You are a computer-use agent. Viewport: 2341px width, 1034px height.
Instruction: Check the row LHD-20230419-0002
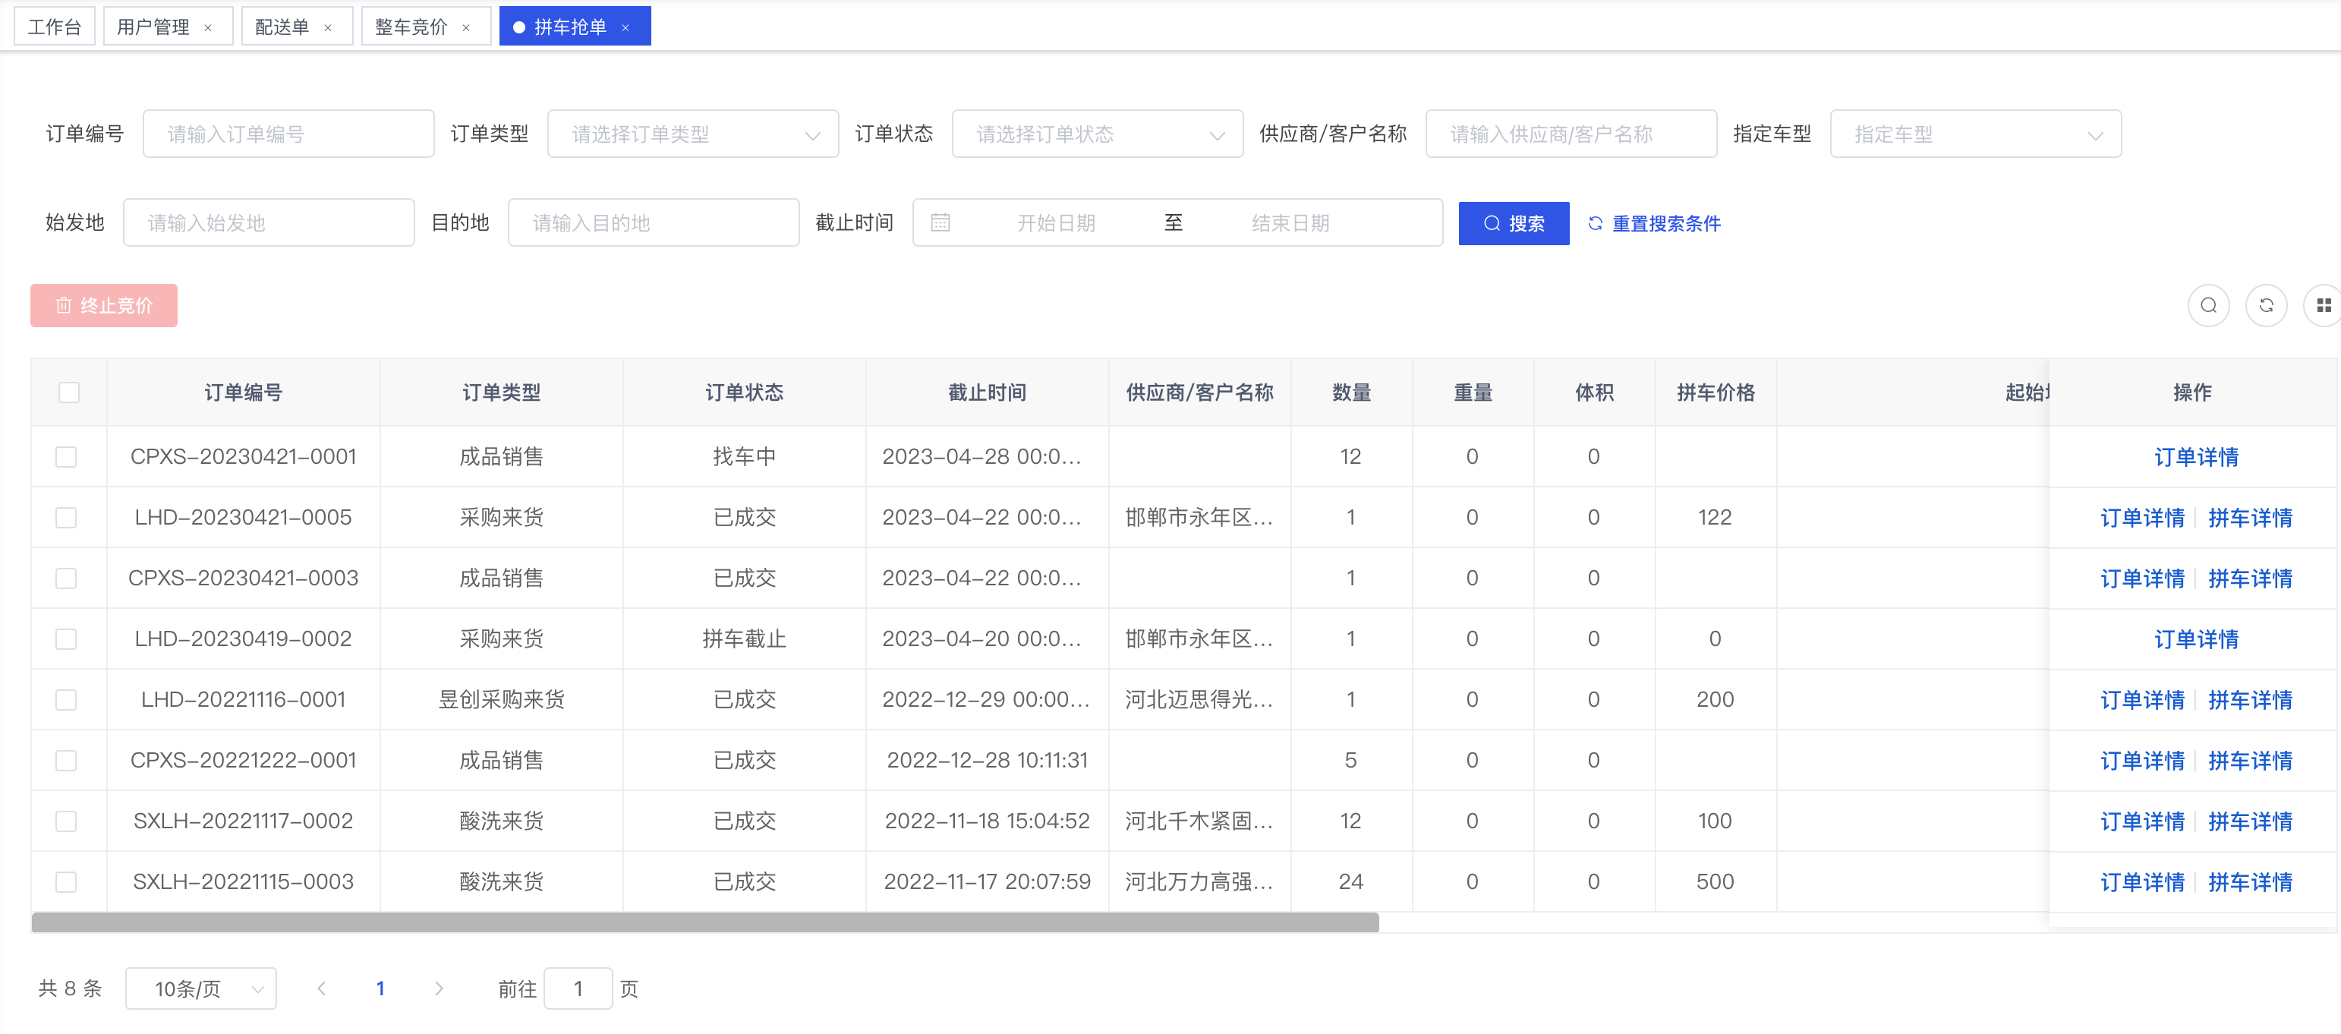coord(66,638)
